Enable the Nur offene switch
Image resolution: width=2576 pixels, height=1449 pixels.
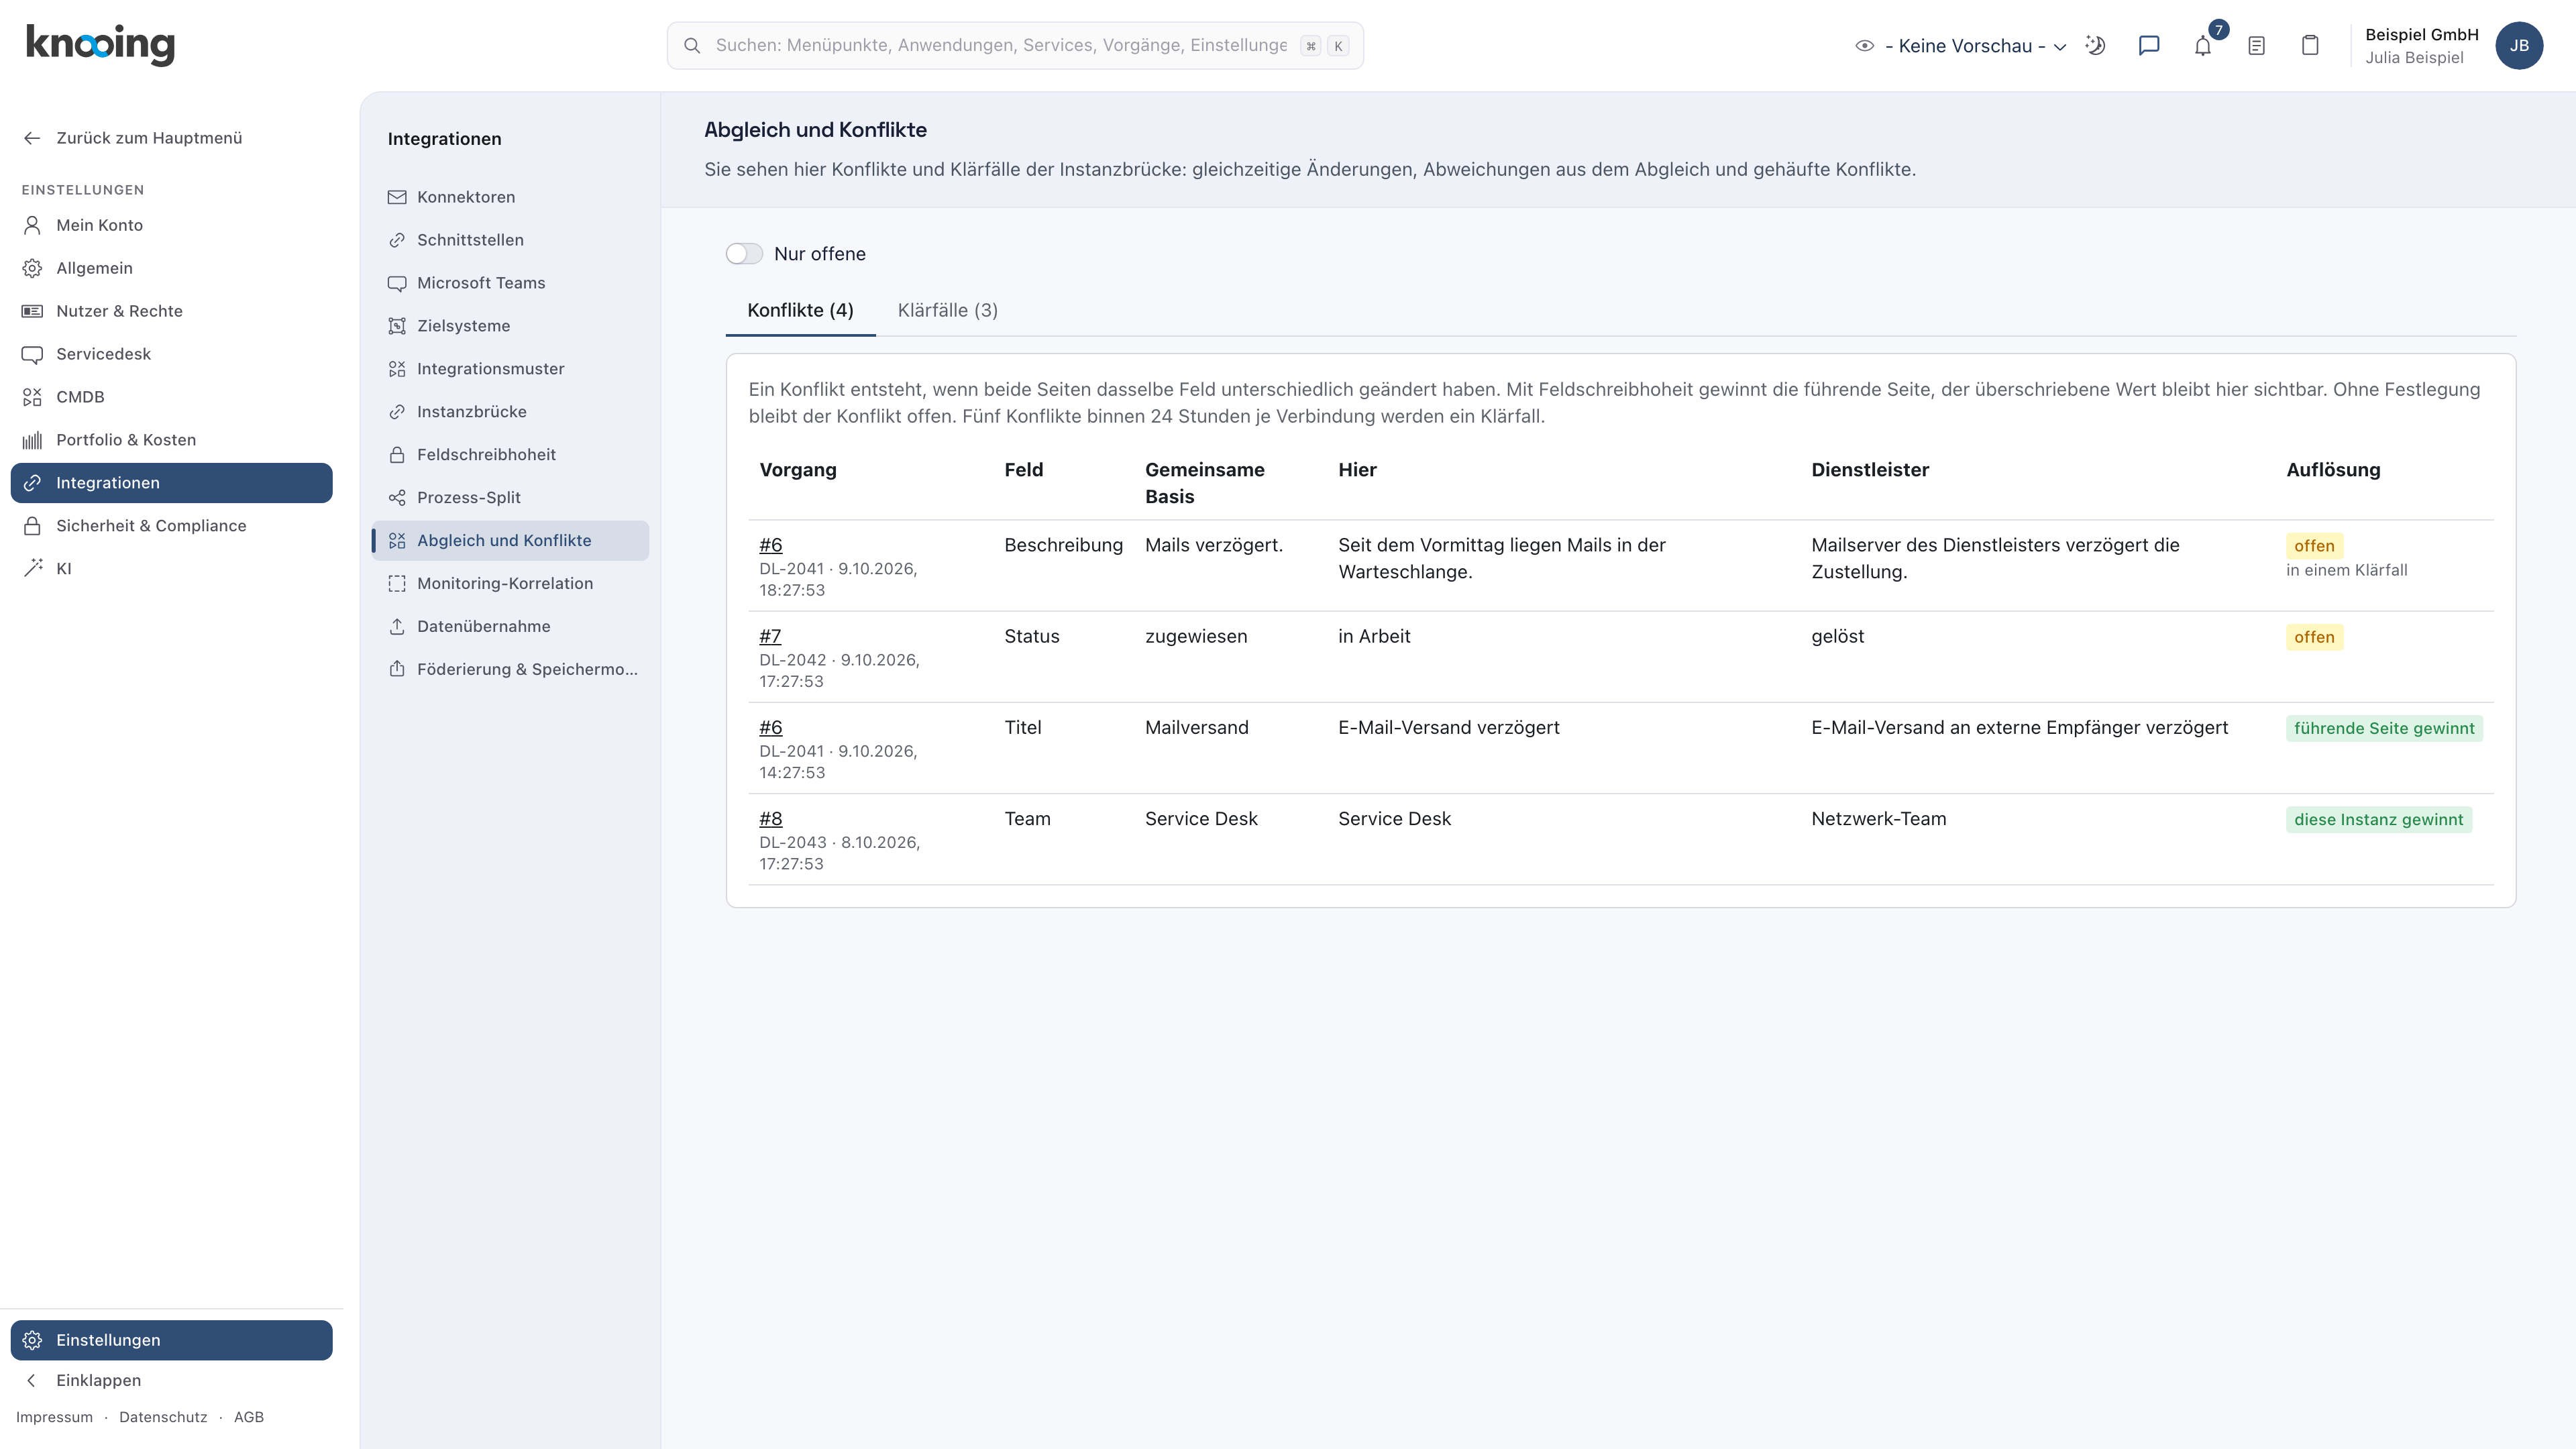pyautogui.click(x=744, y=254)
